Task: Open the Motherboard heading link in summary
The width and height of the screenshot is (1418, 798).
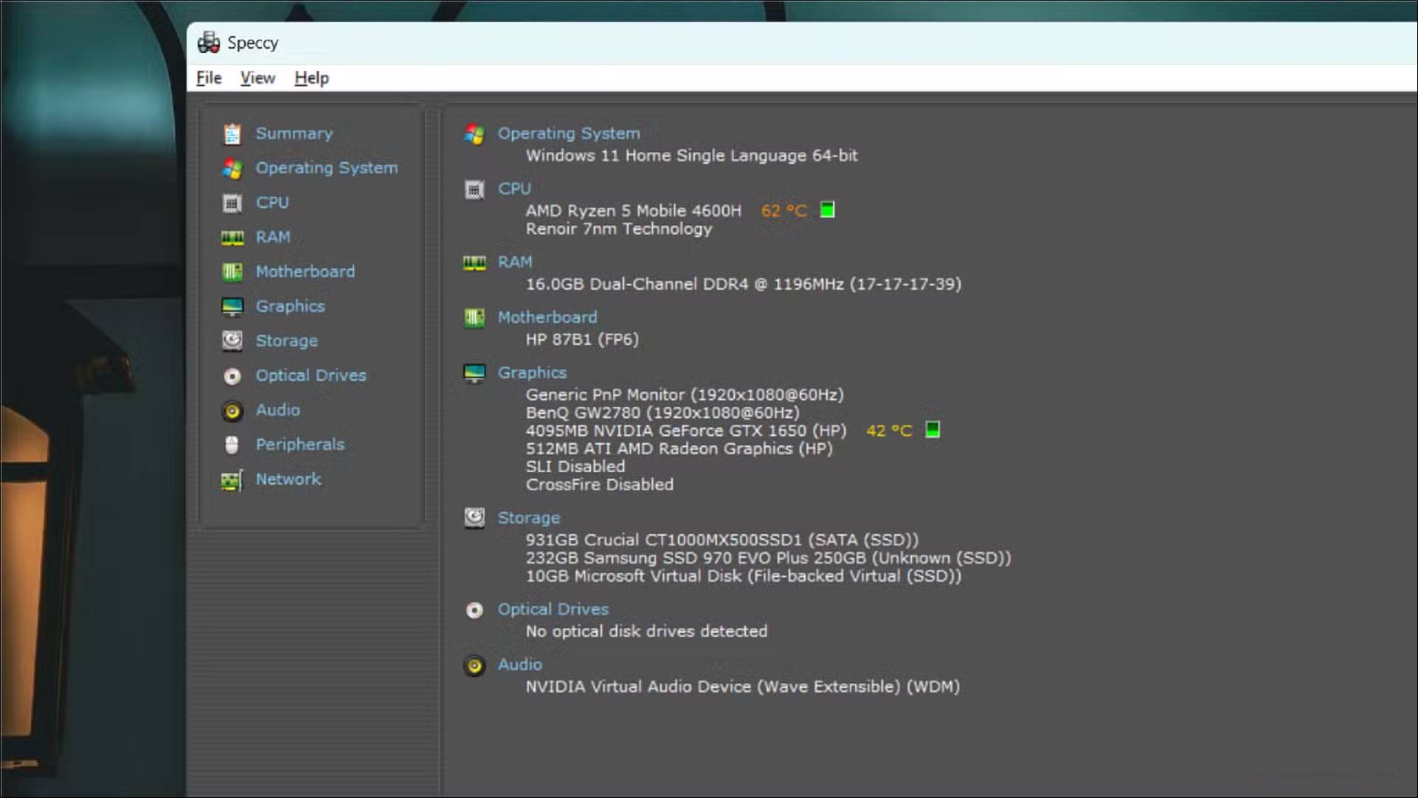Action: (x=547, y=317)
